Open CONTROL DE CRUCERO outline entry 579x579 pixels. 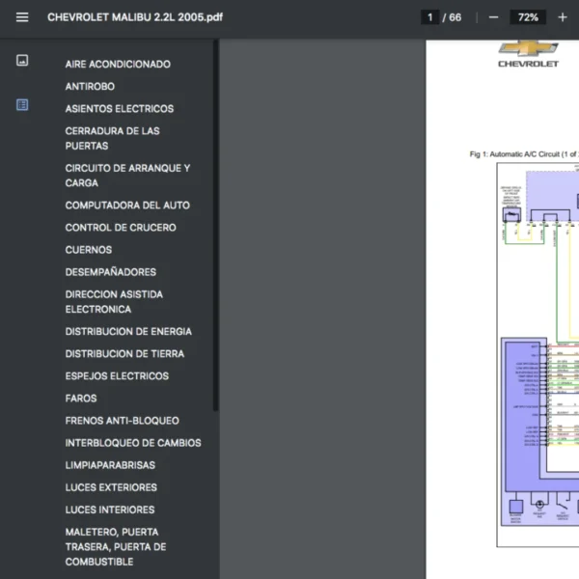(x=121, y=228)
